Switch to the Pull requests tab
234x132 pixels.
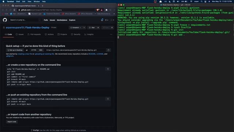point(34,34)
